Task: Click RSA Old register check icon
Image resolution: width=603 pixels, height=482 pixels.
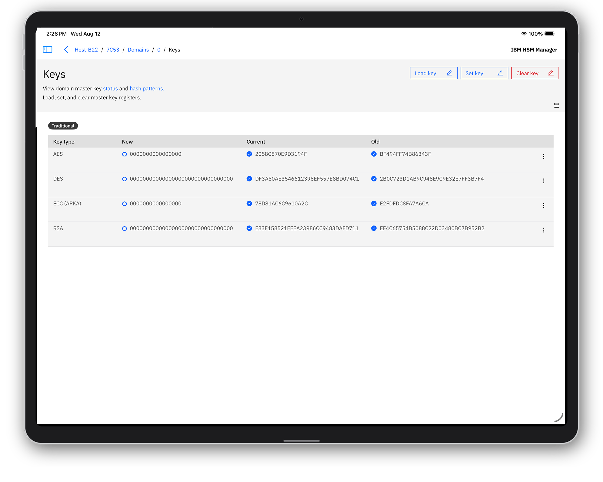Action: [374, 228]
